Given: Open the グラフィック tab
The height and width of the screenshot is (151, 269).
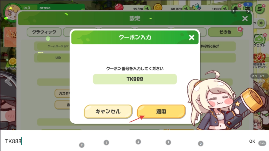Looking at the screenshot, I should coord(44,32).
